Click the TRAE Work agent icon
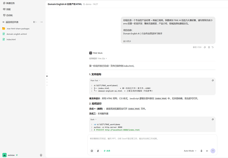The image size is (228, 158). [91, 53]
